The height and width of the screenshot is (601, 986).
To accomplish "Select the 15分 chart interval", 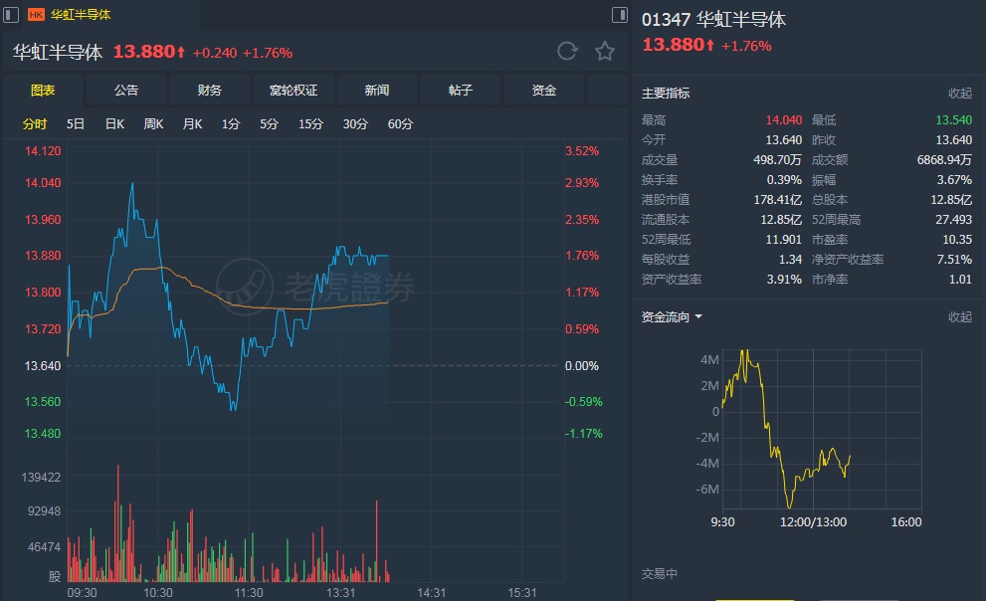I will pyautogui.click(x=311, y=124).
